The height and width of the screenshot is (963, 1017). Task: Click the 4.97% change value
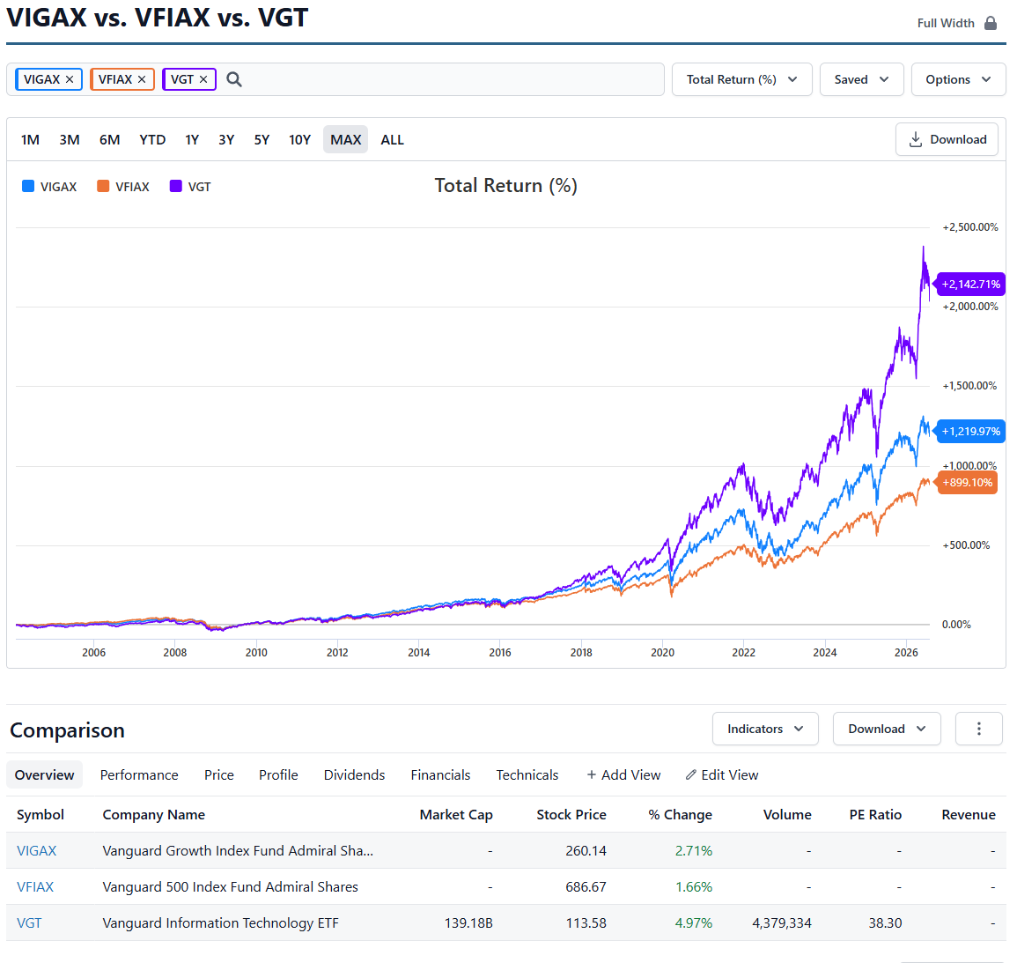(x=693, y=922)
